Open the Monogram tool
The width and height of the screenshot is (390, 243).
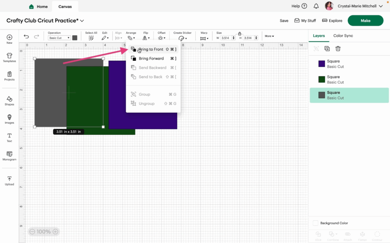click(x=10, y=154)
